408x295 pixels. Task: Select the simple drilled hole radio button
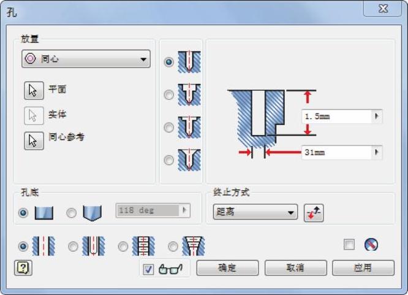point(23,247)
